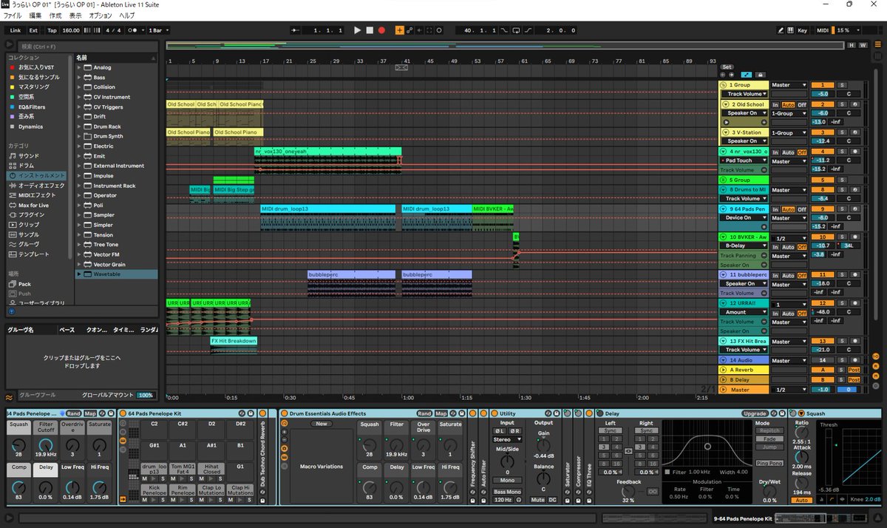Screen dimensions: 887x528
Task: Click Rand on Drum Essentials Audio Effects
Action: (424, 413)
